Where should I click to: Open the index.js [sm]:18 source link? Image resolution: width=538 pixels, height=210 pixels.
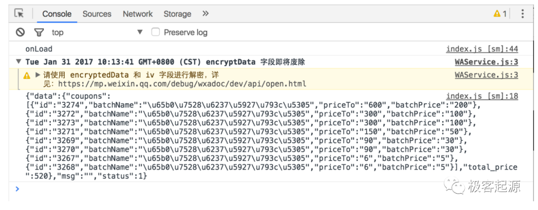482,97
